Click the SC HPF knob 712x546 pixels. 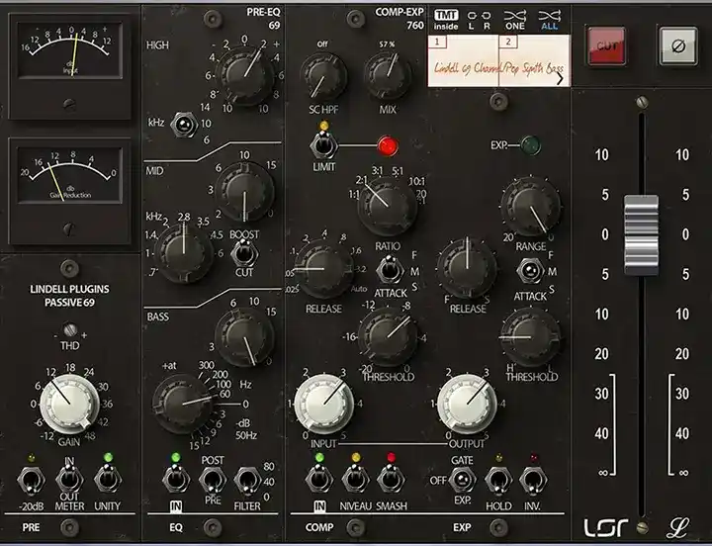click(323, 77)
